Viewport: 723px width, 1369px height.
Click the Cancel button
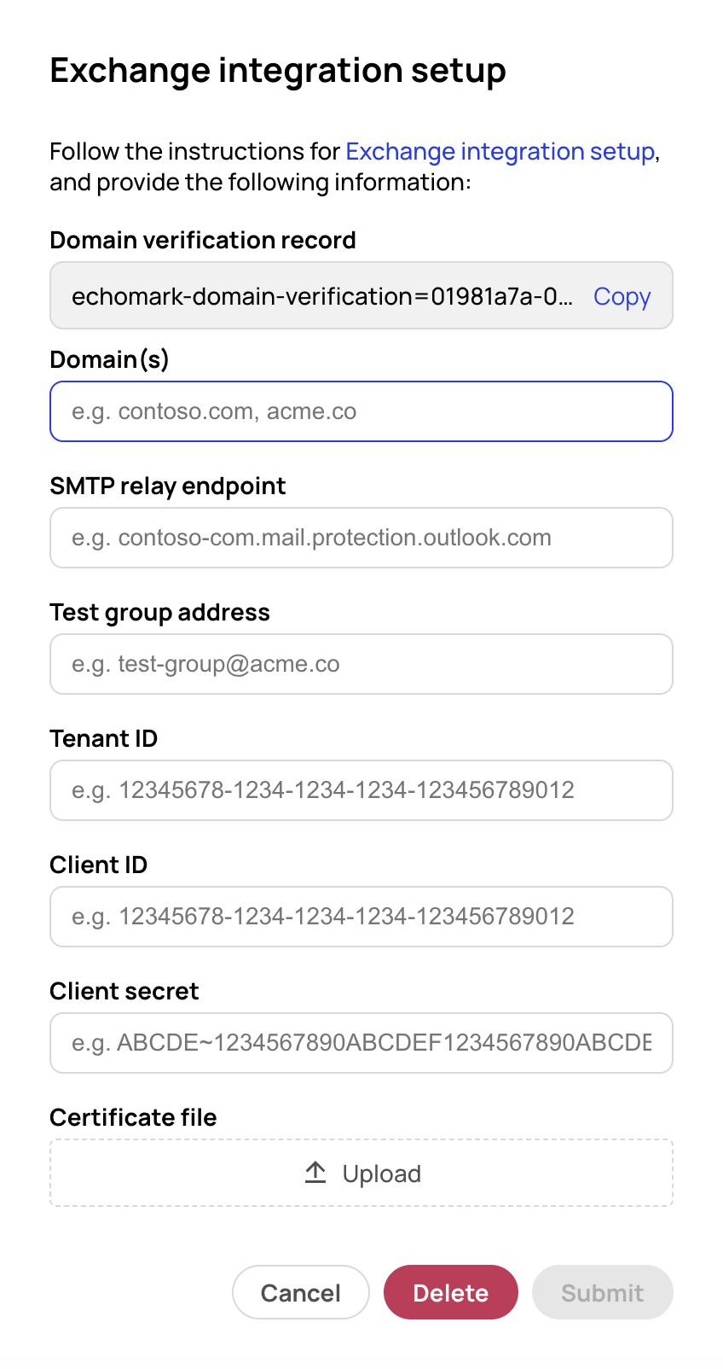[300, 1292]
